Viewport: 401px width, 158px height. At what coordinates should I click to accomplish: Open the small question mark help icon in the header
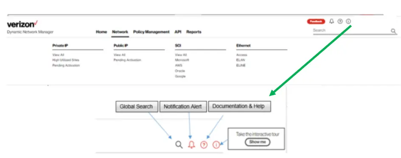(x=340, y=22)
